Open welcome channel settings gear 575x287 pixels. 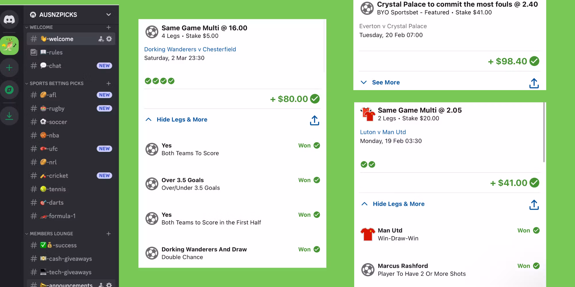pyautogui.click(x=109, y=39)
